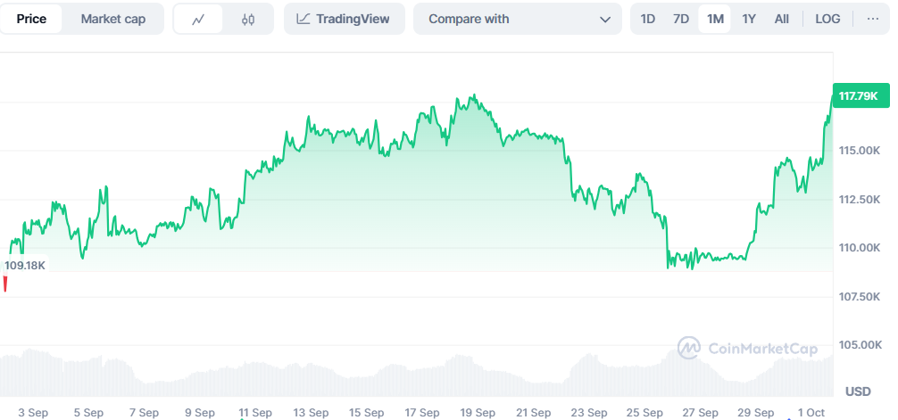The height and width of the screenshot is (420, 898).
Task: Show the All time range
Action: 781,19
